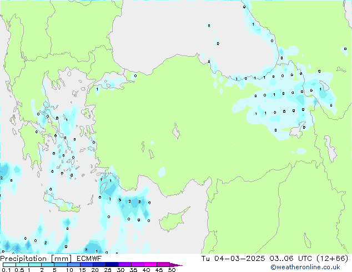Viewport: 352px width, 272px height.
Task: Open the weatheronline.co.uk copyright link
Action: [305, 267]
